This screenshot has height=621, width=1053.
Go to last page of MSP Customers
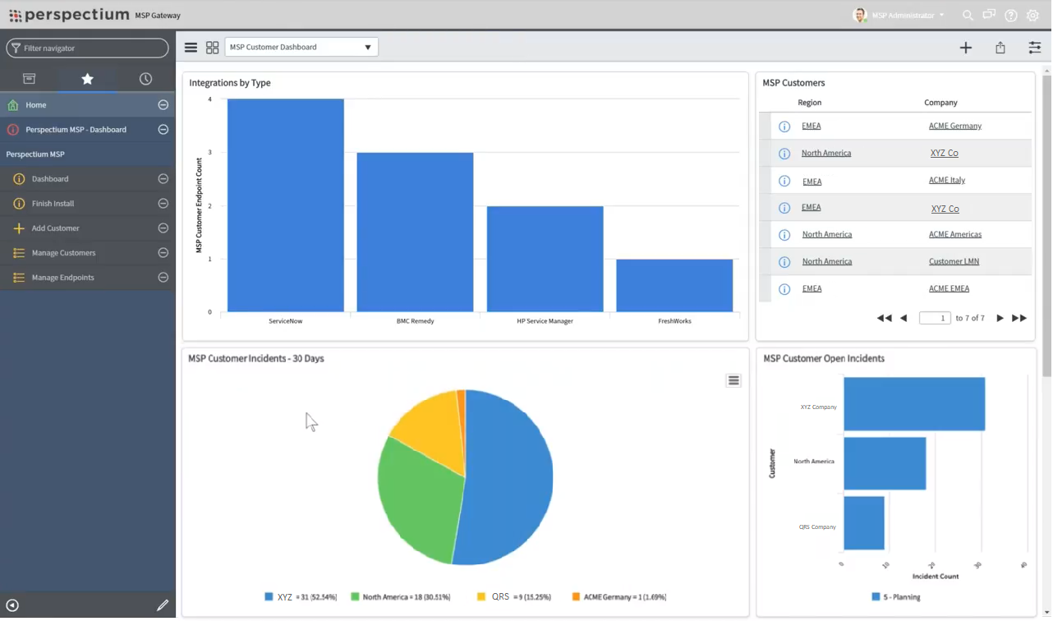[1019, 318]
